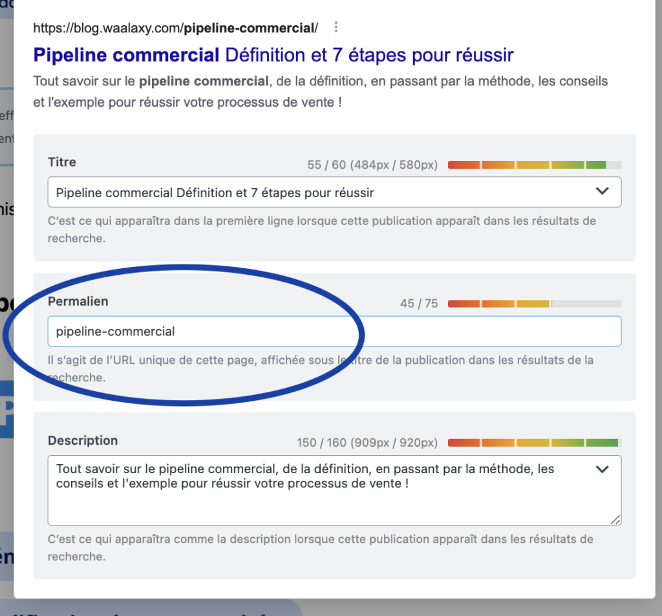This screenshot has height=616, width=662.
Task: Click the snippet description preview text
Action: tap(320, 92)
